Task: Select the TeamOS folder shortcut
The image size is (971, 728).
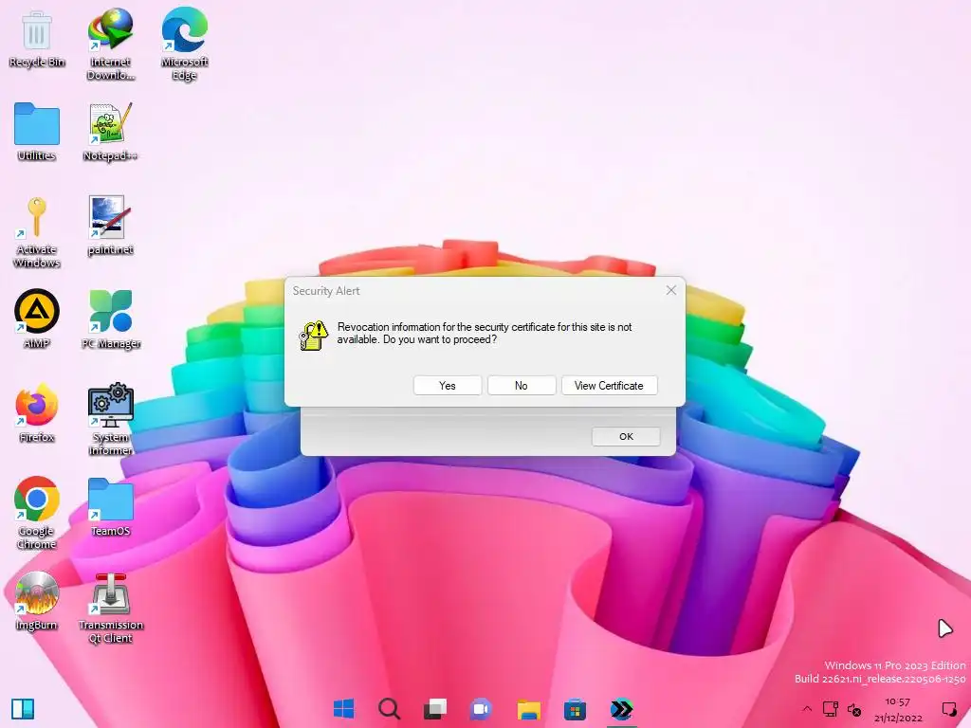Action: pyautogui.click(x=110, y=506)
